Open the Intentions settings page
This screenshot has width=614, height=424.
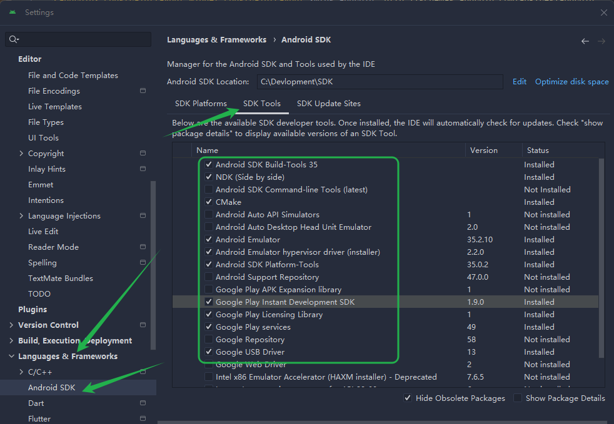[x=46, y=200]
